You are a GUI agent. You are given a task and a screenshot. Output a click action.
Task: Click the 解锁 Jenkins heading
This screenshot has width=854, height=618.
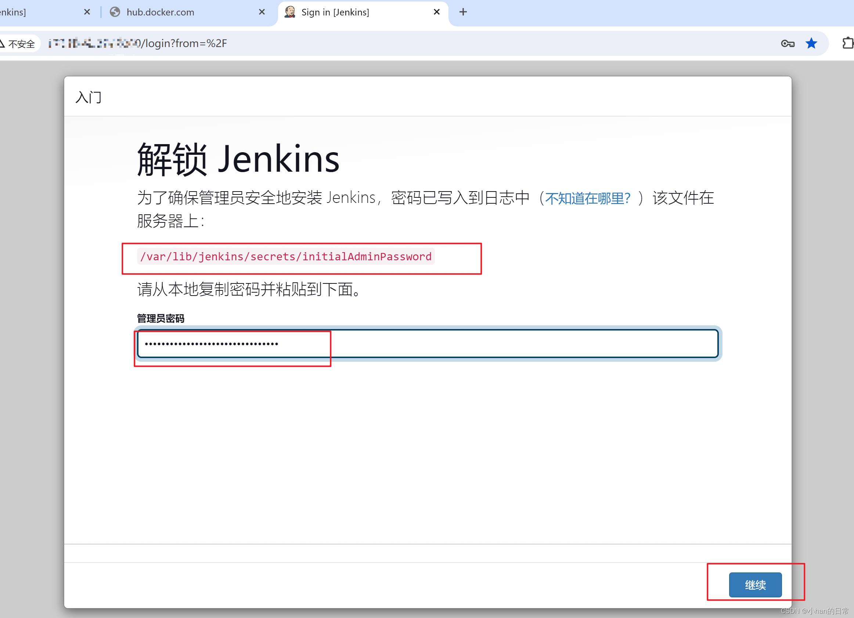tap(238, 159)
